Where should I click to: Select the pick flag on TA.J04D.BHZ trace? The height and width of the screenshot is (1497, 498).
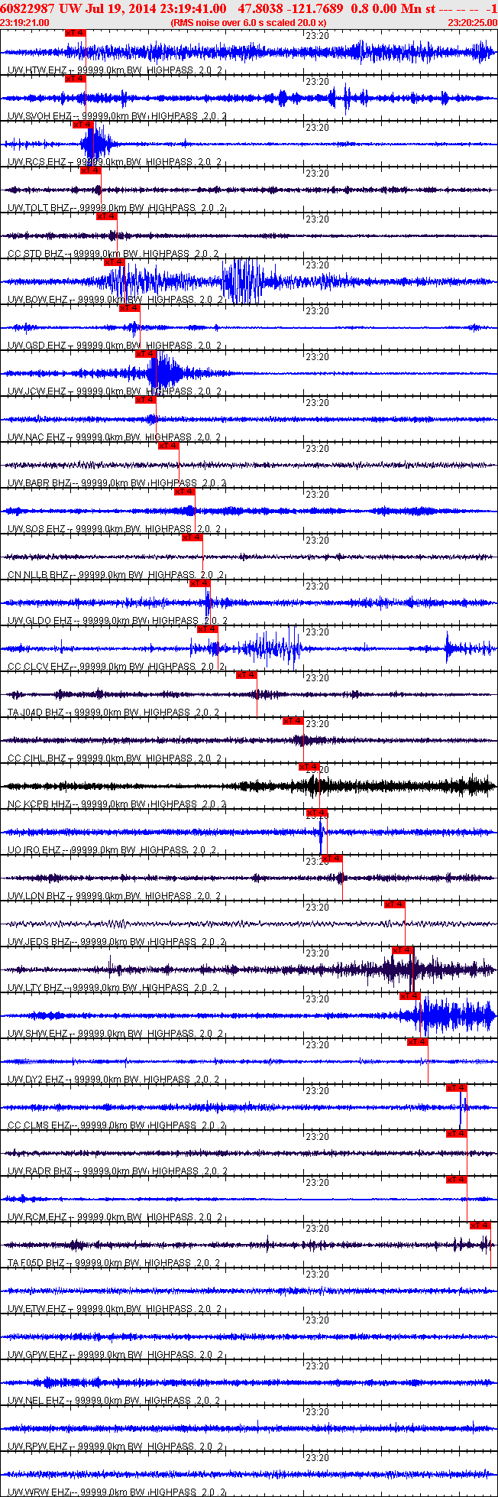click(x=247, y=675)
